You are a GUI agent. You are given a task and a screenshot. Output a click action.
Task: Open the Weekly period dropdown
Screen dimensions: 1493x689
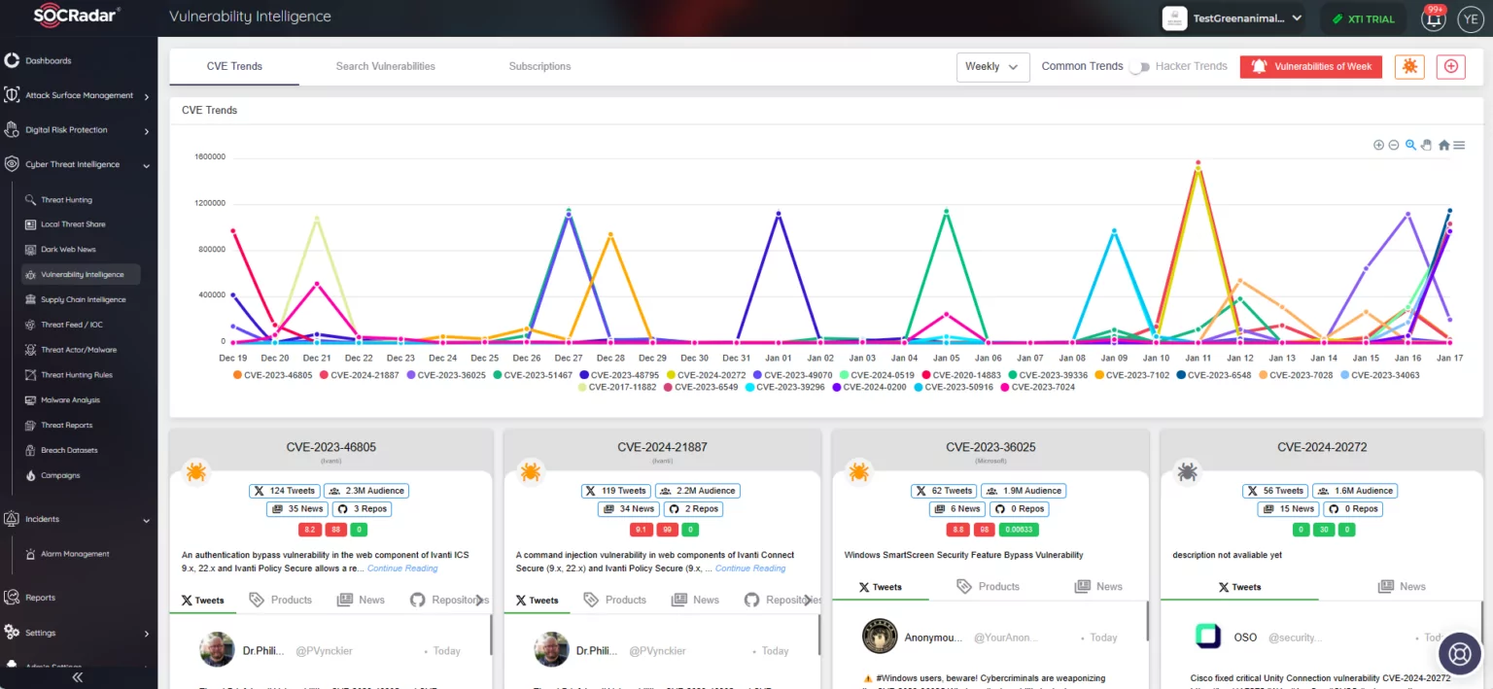(x=992, y=67)
